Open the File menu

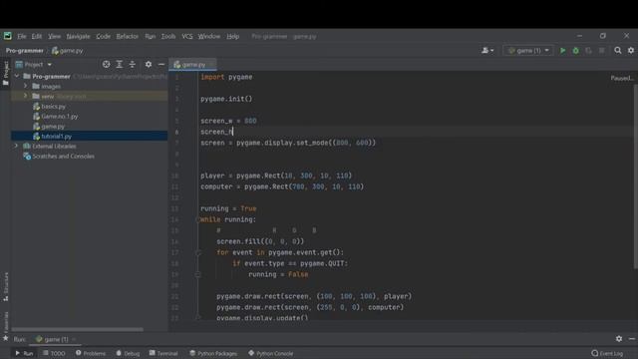point(22,36)
